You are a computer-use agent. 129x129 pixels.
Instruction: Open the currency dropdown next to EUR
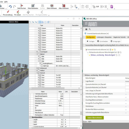(101, 7)
